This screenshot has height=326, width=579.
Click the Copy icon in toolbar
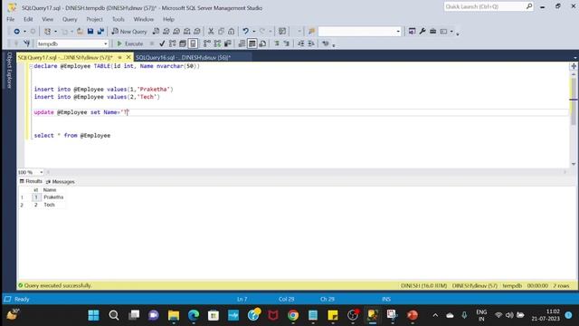point(221,32)
